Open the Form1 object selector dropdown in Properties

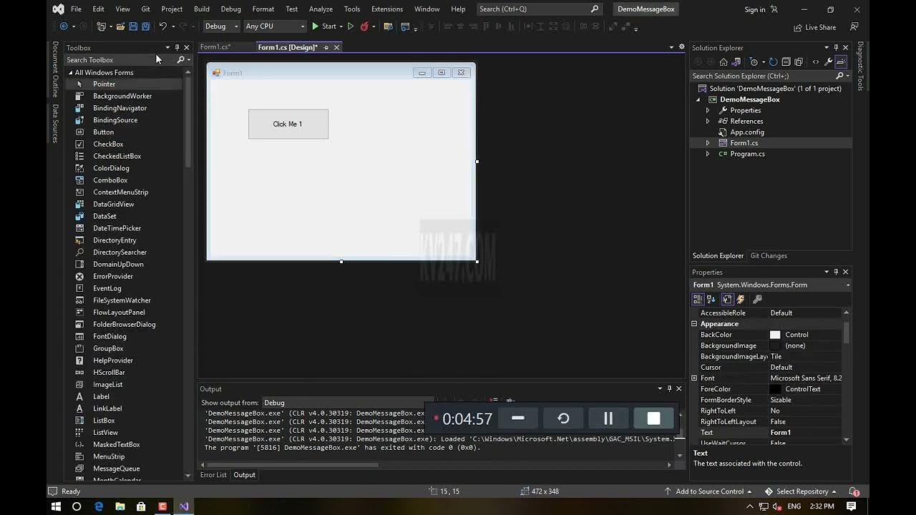tap(848, 285)
